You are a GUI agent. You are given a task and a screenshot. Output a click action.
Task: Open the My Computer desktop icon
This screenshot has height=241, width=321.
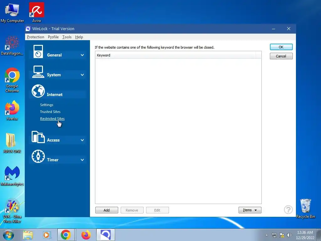12,13
